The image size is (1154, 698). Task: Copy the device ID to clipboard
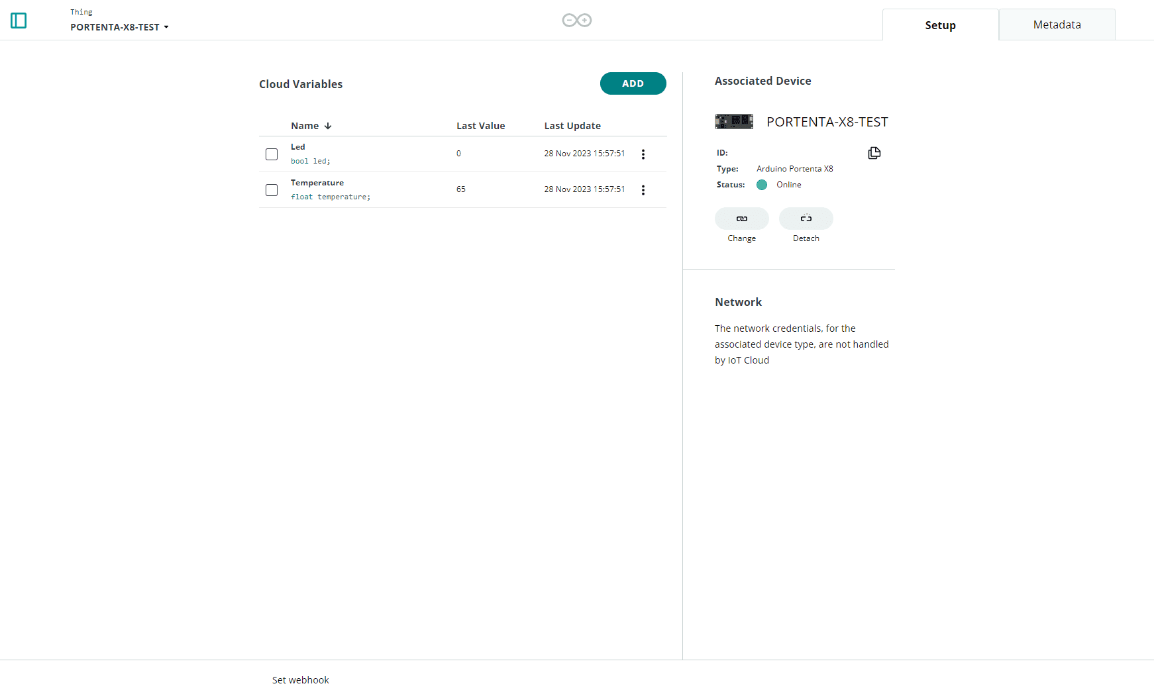click(x=874, y=153)
